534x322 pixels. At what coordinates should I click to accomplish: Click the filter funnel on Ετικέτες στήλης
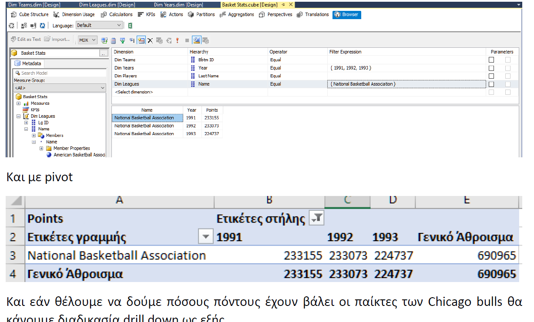pyautogui.click(x=316, y=219)
